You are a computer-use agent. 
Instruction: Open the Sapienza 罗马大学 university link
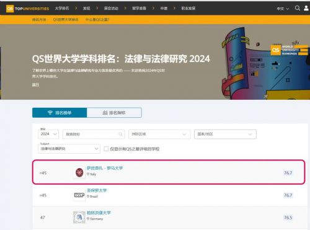click(105, 168)
